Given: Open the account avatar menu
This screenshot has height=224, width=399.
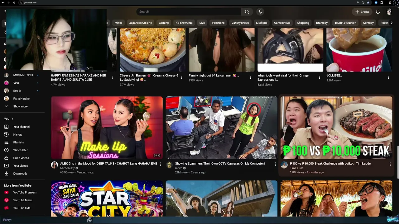Looking at the screenshot, I should (x=389, y=12).
